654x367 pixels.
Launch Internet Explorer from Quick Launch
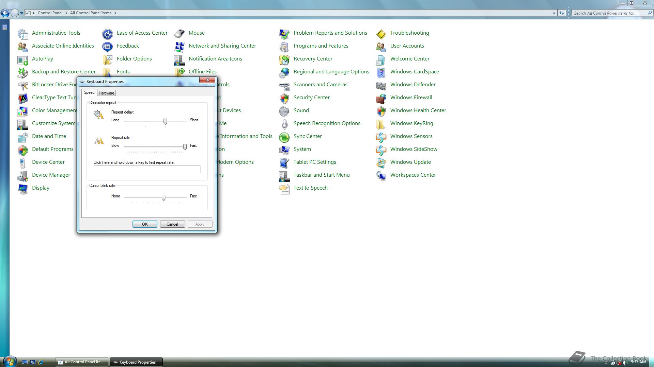pos(41,362)
